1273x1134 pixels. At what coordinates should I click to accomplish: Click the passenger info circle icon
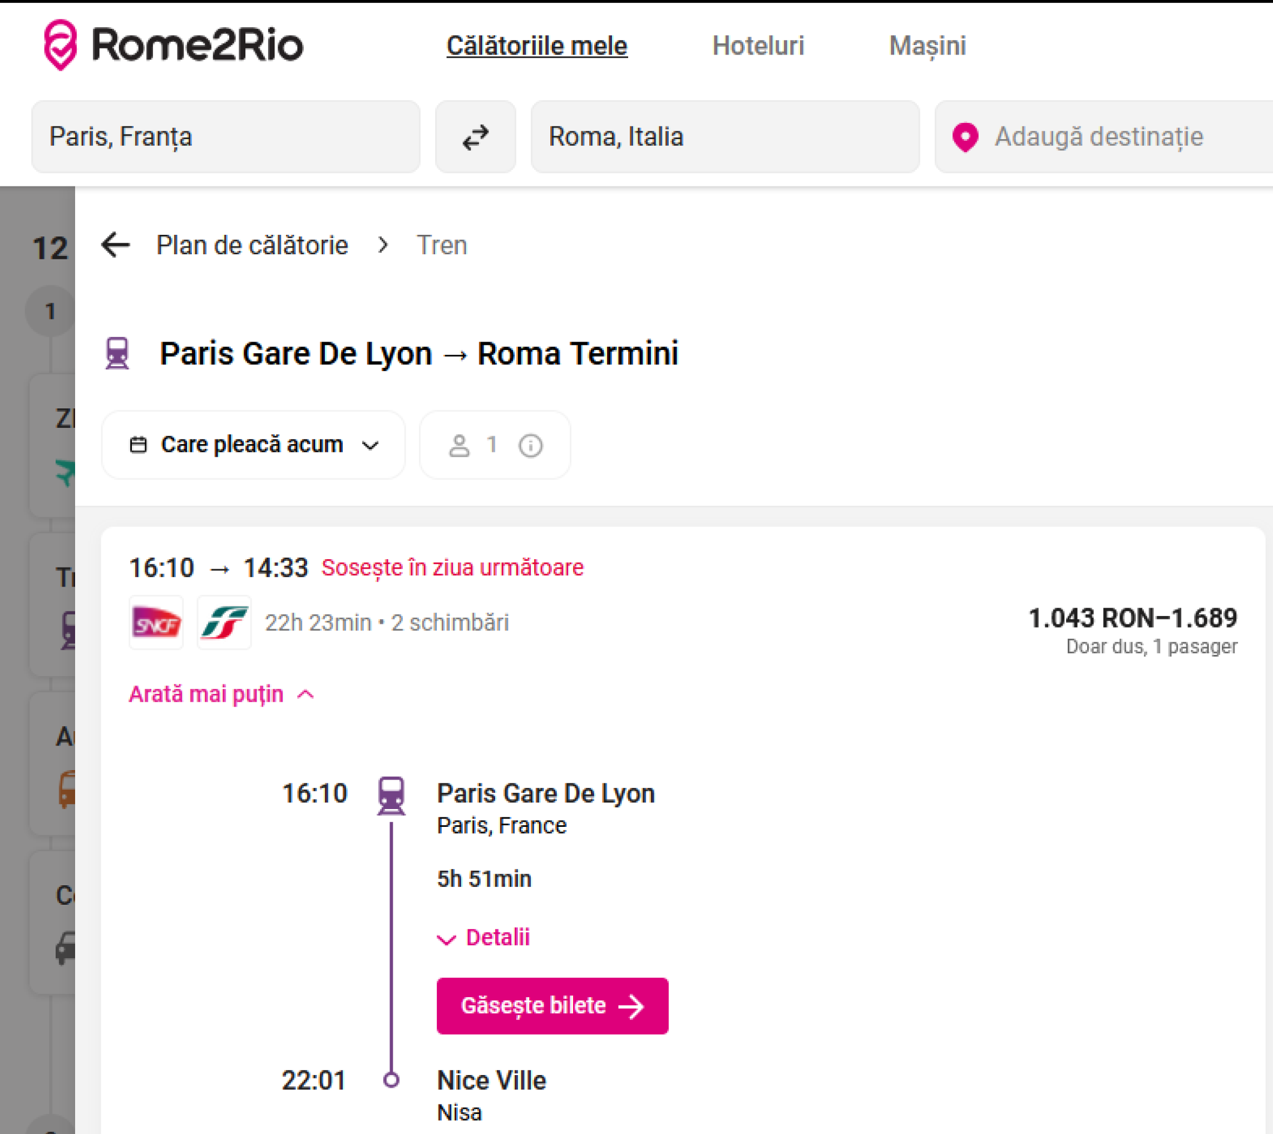coord(530,446)
